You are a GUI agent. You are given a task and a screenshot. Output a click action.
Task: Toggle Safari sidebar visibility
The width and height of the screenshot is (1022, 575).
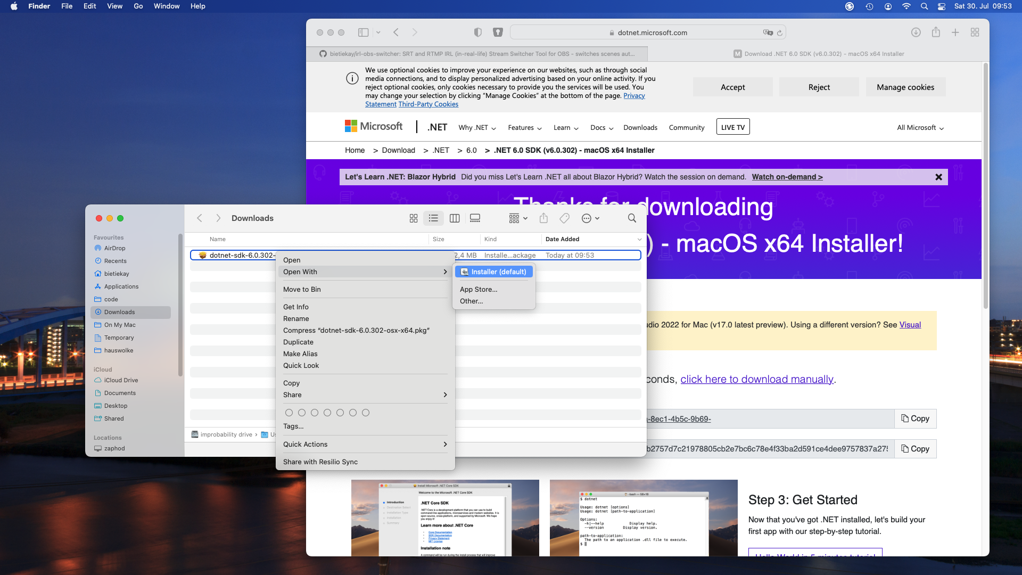(364, 32)
